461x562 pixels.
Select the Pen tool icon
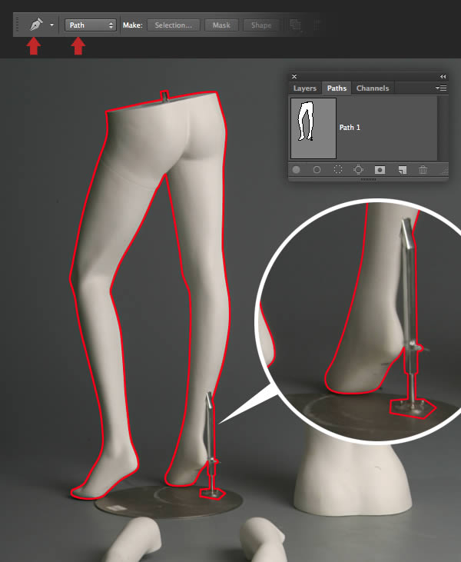pos(36,25)
